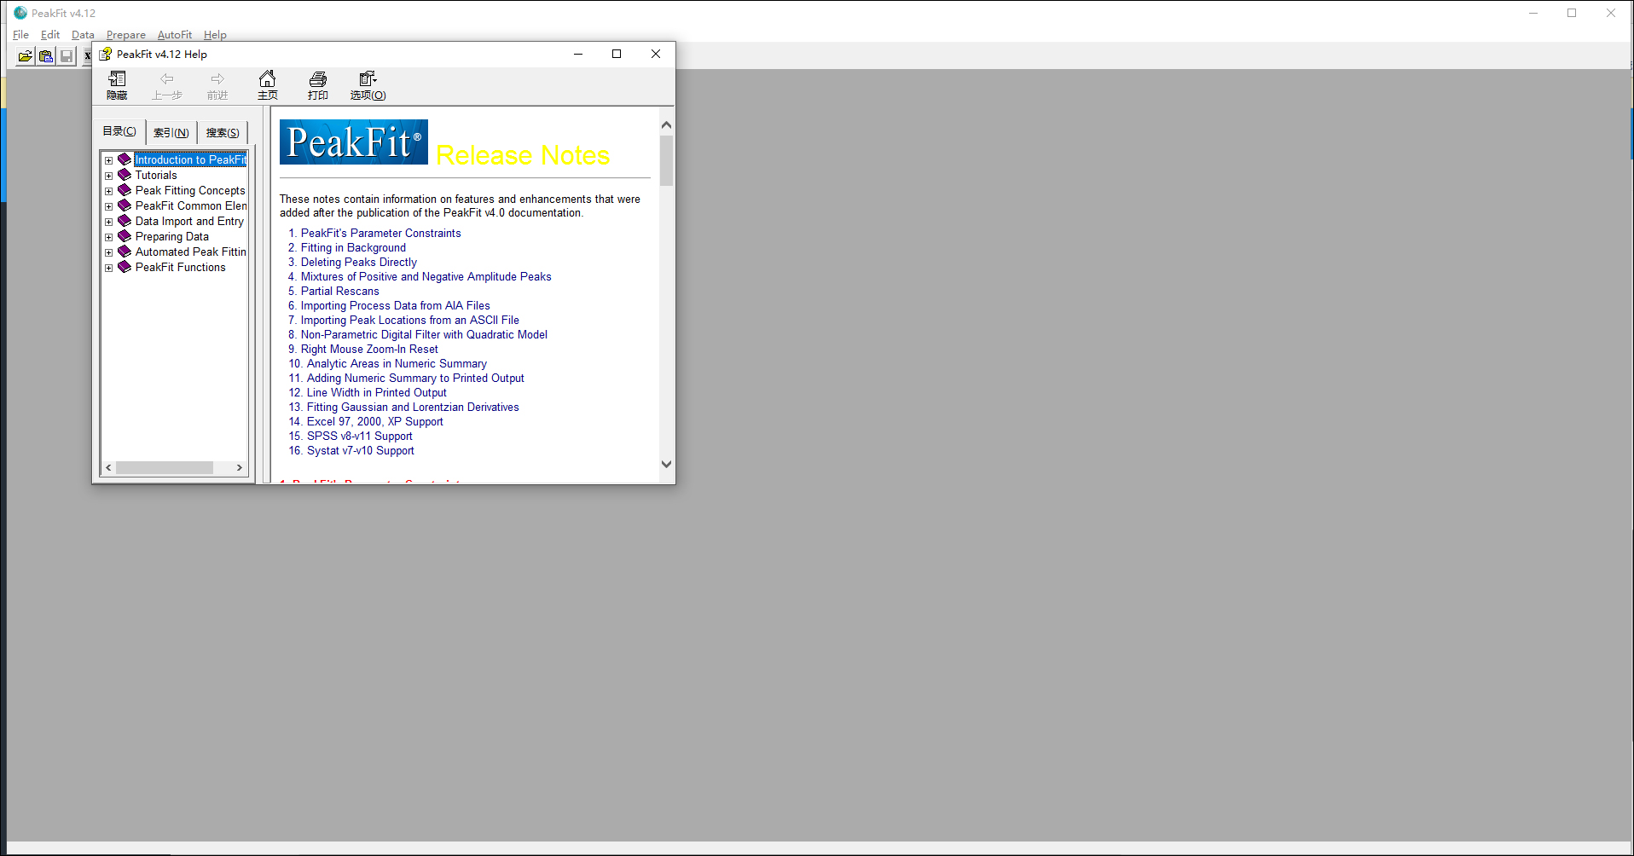Open Importing Peak Locations from an ASCII File
The image size is (1634, 856).
click(410, 320)
